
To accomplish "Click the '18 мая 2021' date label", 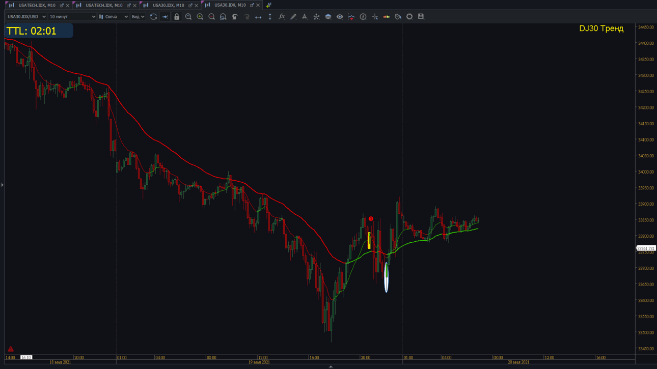I will [x=60, y=362].
